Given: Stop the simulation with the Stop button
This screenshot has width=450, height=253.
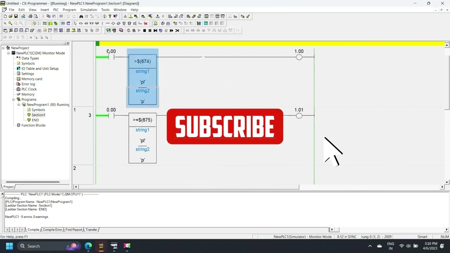Looking at the screenshot, I should coord(144,30).
